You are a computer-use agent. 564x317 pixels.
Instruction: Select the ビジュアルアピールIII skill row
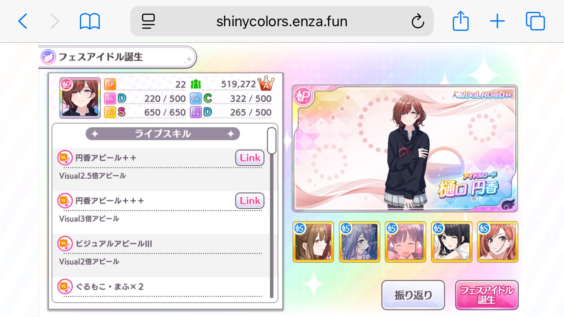click(x=161, y=252)
